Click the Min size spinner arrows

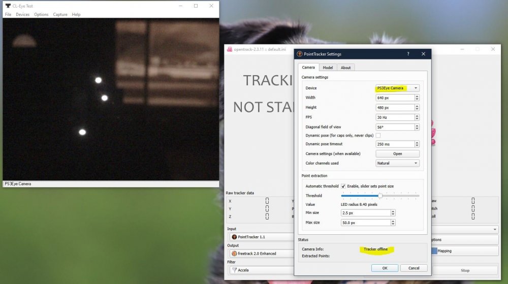pyautogui.click(x=393, y=213)
